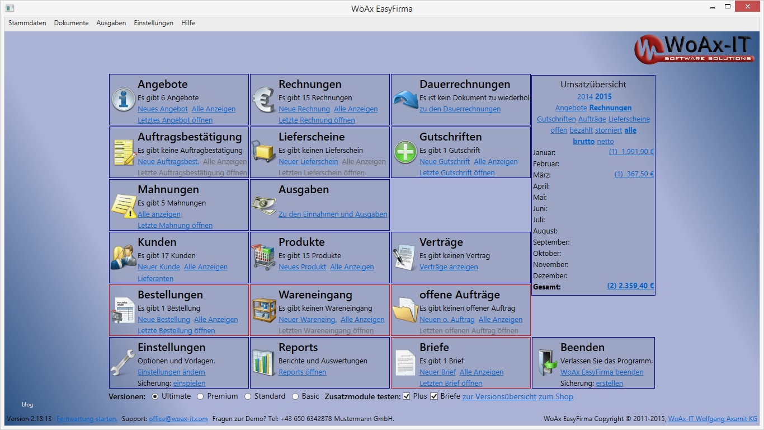Enable the Plus Zusatzmodul checkbox

(x=406, y=396)
